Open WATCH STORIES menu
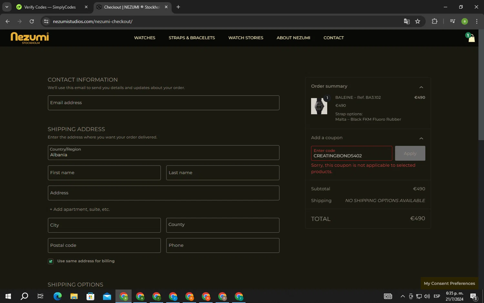 coord(246,38)
